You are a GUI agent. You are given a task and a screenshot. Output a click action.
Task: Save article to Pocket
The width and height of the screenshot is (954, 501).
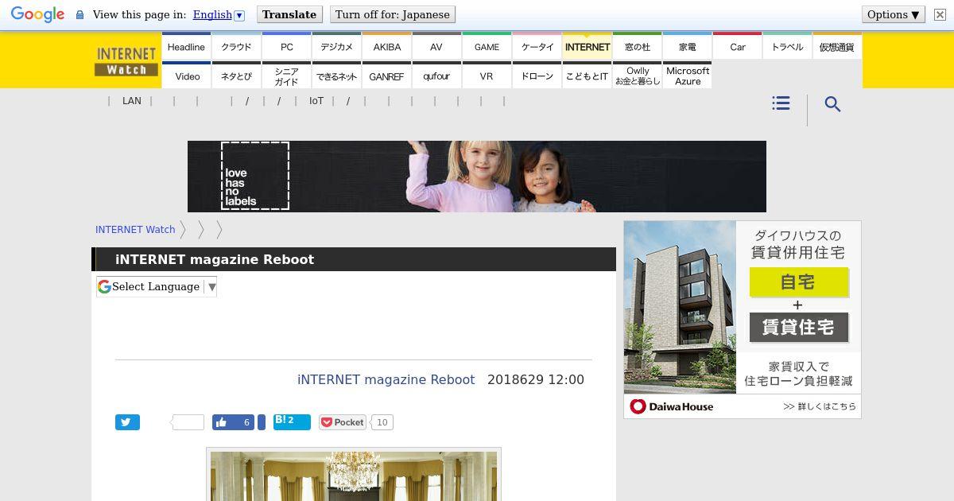click(343, 422)
